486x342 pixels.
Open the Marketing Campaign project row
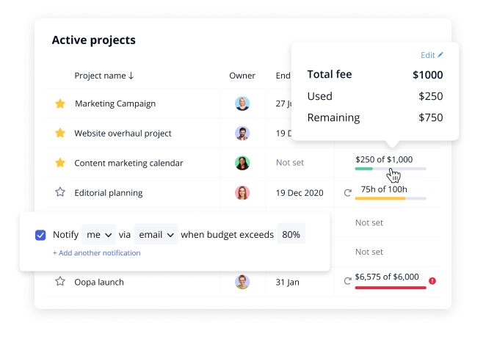click(x=115, y=104)
